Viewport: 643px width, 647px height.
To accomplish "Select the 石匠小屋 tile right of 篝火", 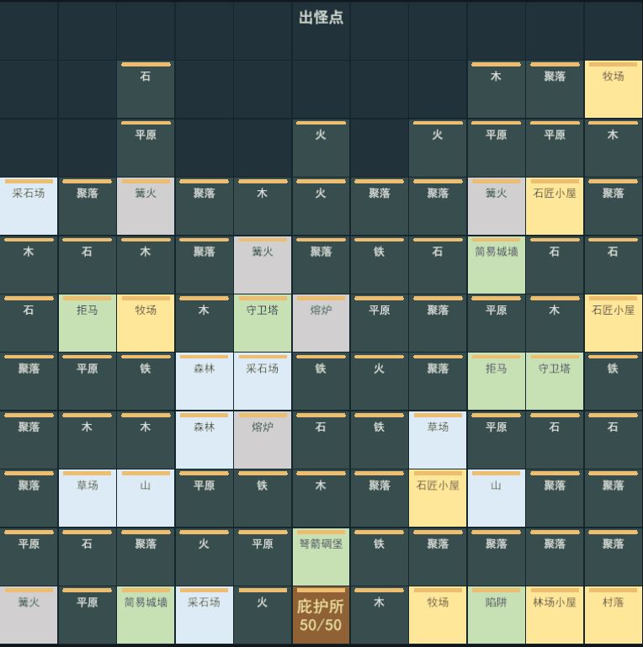I will (555, 206).
